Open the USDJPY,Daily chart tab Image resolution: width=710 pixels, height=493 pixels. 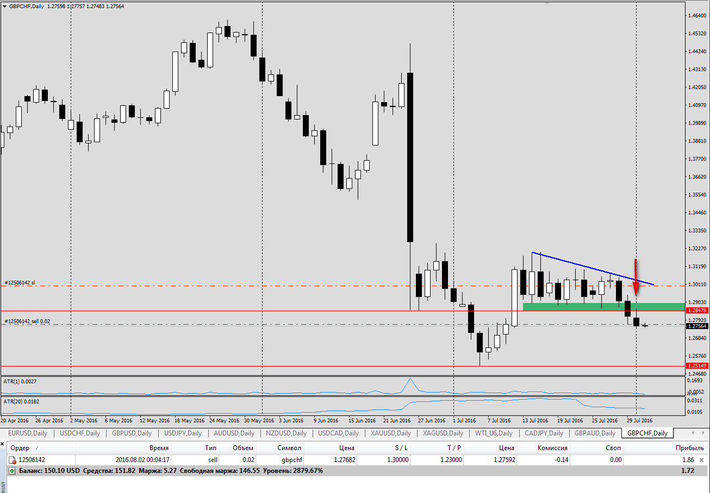click(183, 433)
